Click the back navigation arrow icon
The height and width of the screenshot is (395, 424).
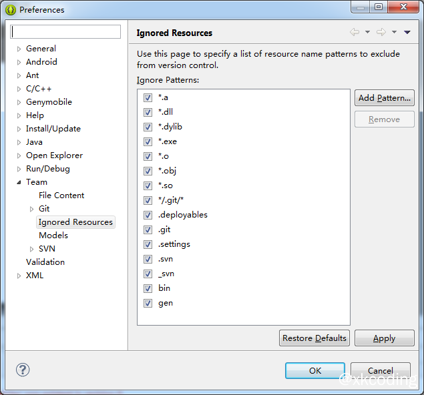click(354, 32)
